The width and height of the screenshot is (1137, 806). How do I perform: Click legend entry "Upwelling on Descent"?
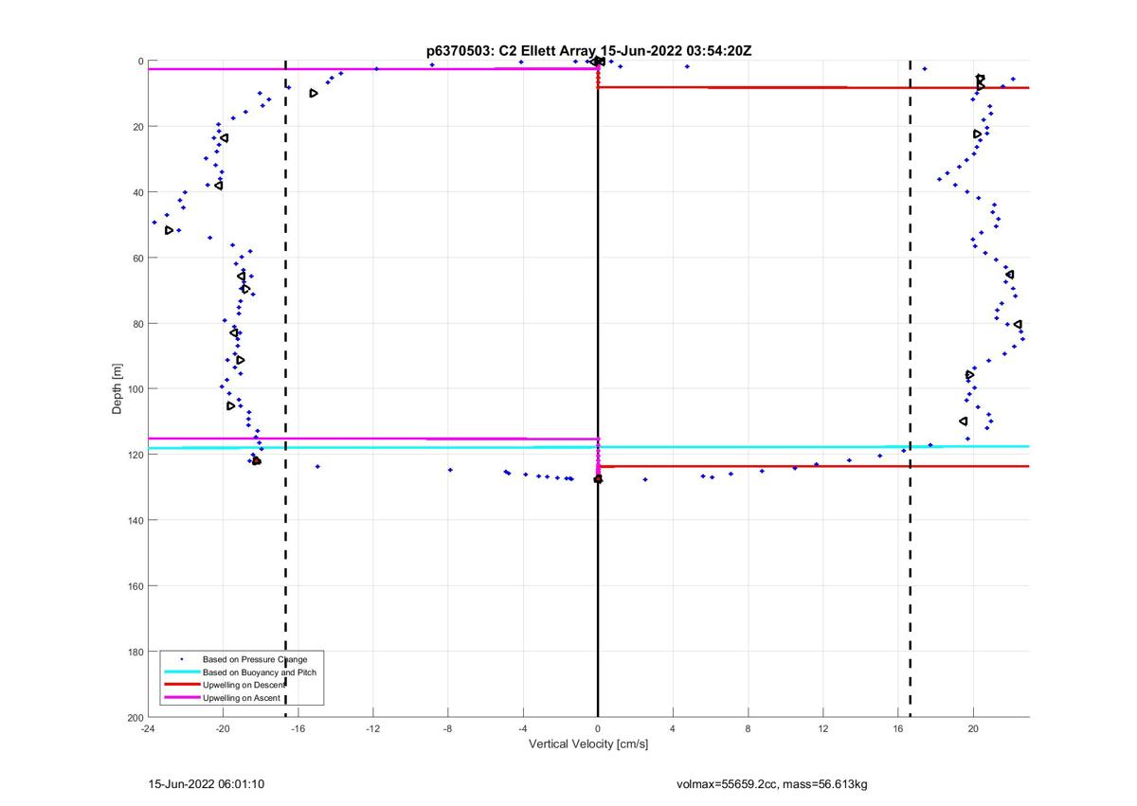pyautogui.click(x=244, y=685)
